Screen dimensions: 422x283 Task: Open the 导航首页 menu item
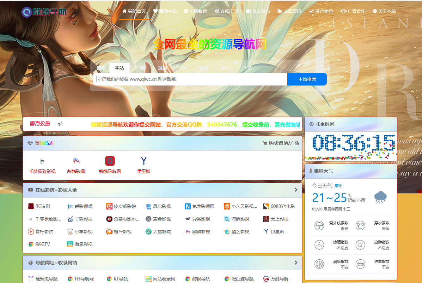click(x=134, y=11)
